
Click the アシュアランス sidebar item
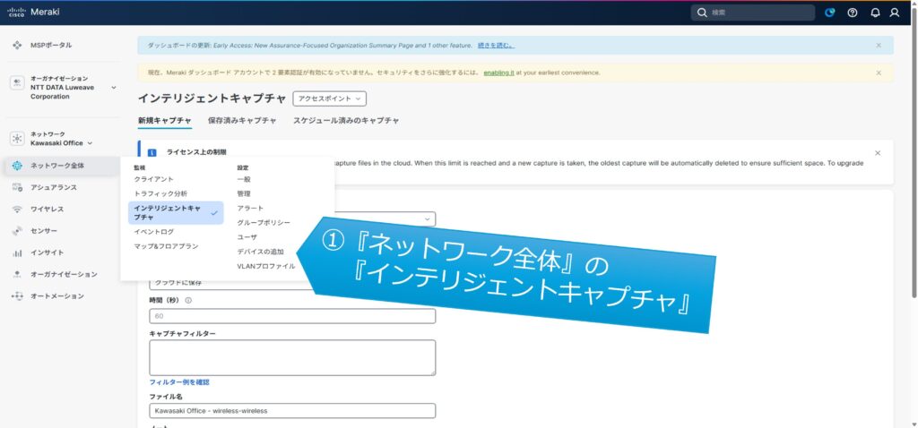pos(53,187)
